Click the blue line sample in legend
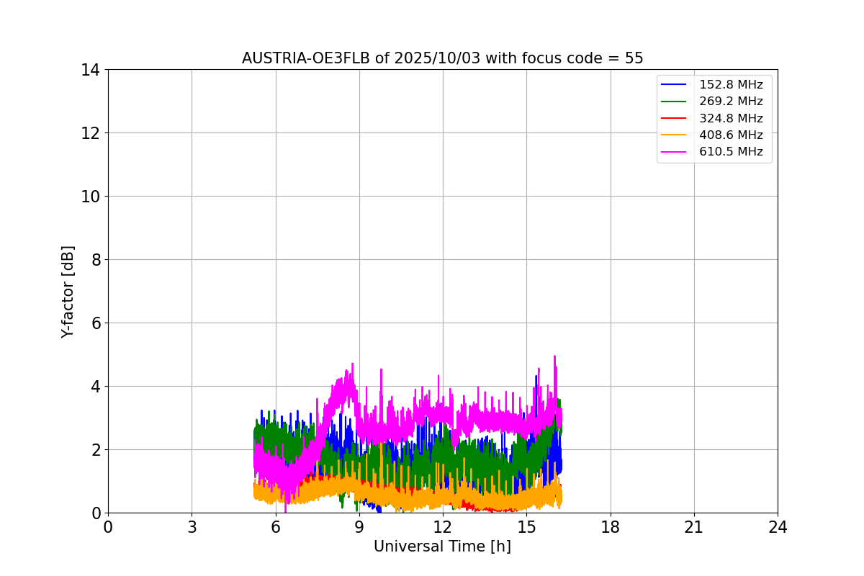The width and height of the screenshot is (864, 576). coord(675,85)
